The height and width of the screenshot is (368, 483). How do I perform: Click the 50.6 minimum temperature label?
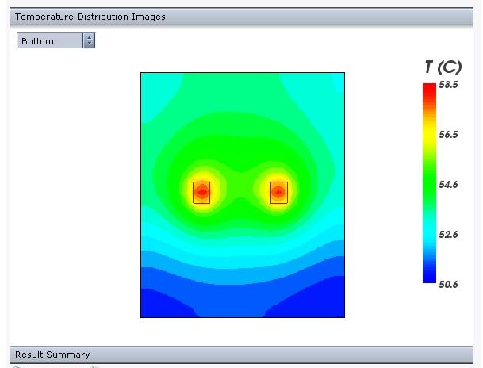pos(448,284)
